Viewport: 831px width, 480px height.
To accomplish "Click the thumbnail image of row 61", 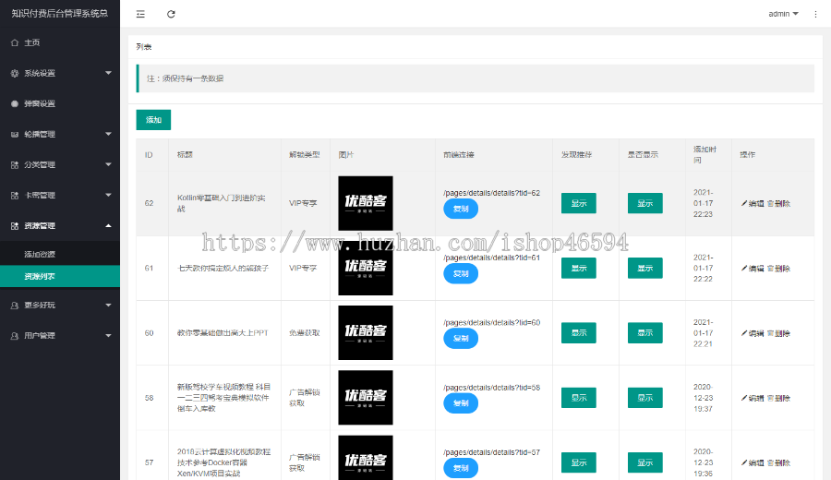I will point(365,269).
